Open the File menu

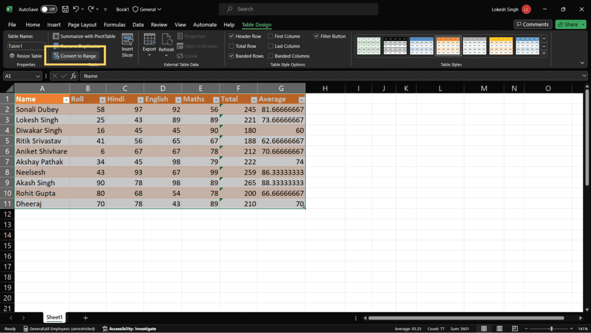tap(12, 24)
